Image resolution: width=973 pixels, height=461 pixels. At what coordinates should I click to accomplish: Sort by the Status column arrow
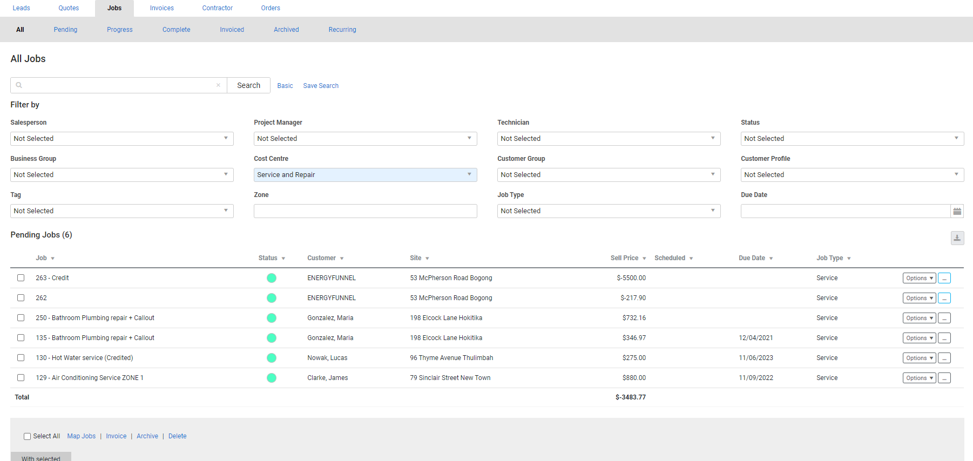(283, 259)
